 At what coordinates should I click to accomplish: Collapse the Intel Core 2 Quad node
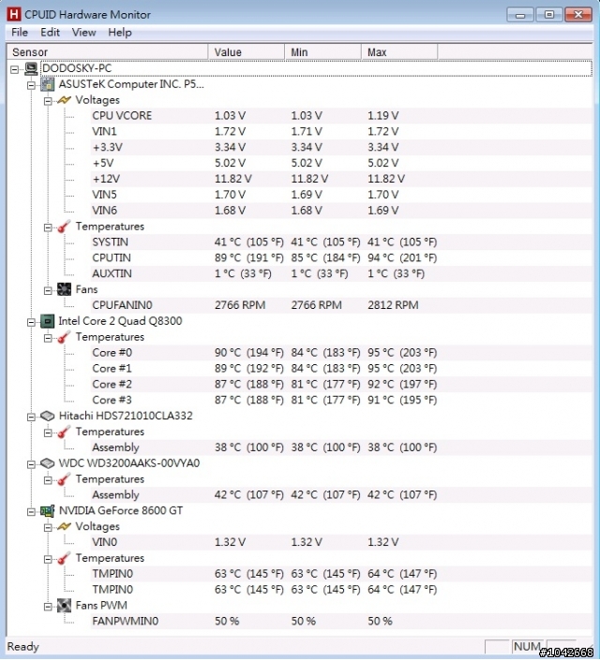pyautogui.click(x=31, y=322)
